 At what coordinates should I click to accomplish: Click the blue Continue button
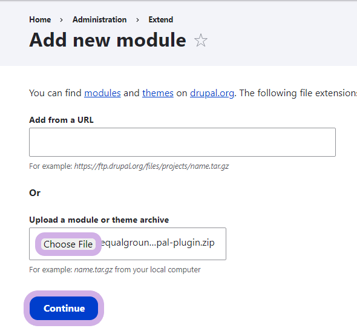click(64, 308)
